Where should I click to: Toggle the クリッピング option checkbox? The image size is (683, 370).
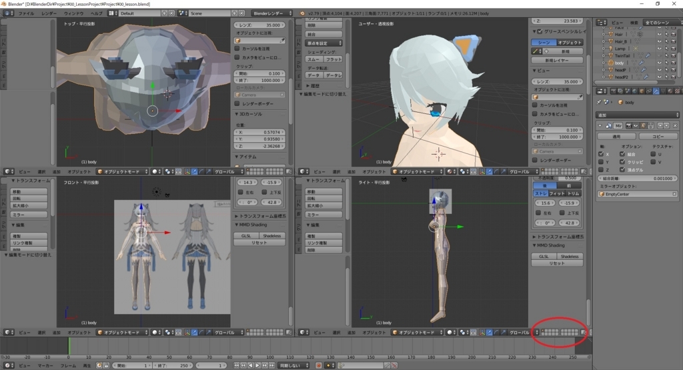[622, 162]
